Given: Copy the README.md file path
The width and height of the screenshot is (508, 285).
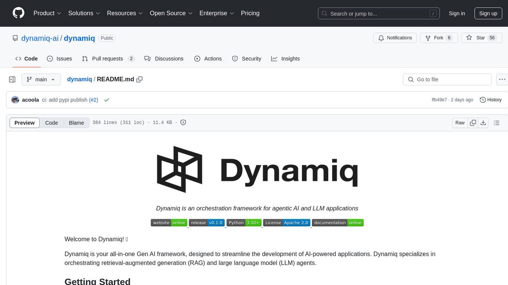Looking at the screenshot, I should click(x=140, y=79).
